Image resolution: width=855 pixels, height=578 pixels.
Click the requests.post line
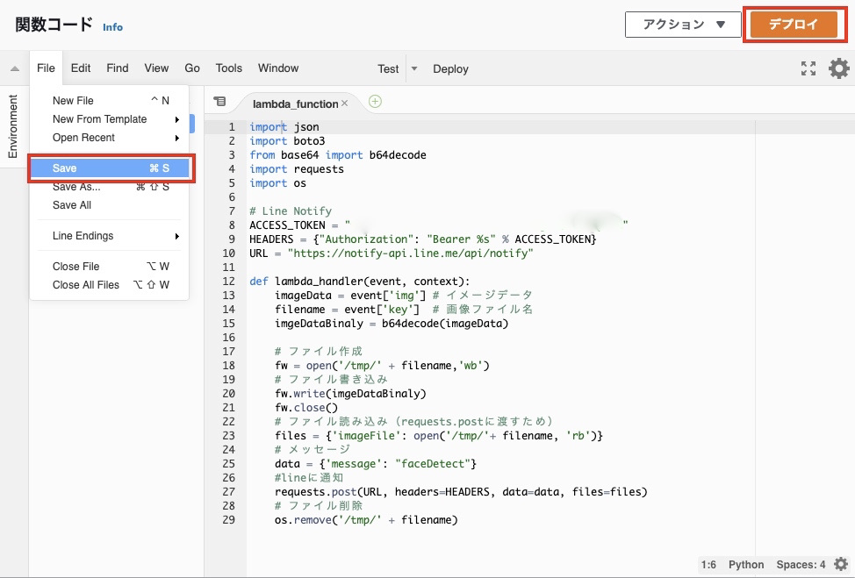[x=461, y=492]
